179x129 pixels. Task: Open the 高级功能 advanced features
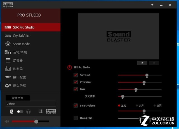pyautogui.click(x=31, y=85)
